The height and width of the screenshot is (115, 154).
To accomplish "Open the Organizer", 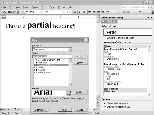I will pos(40,110).
